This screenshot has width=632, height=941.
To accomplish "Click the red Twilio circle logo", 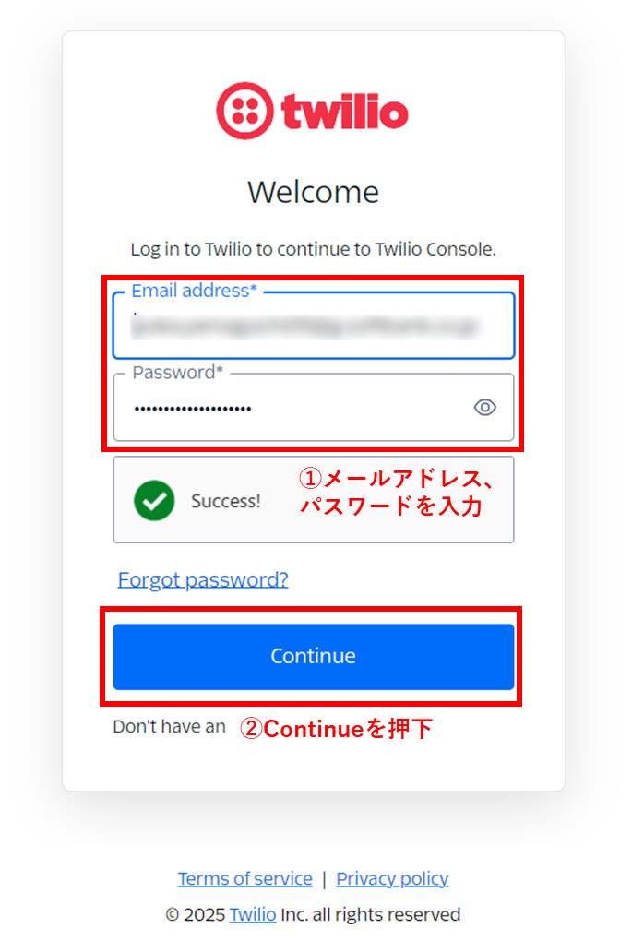I will point(244,111).
